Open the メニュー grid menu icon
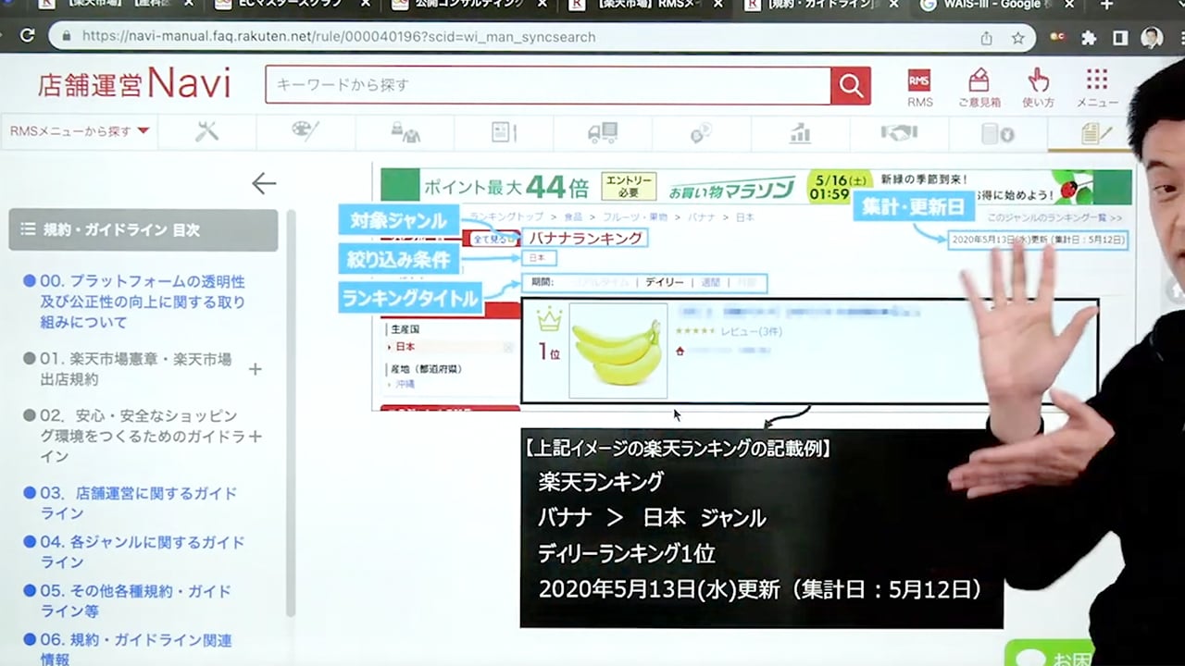The width and height of the screenshot is (1185, 666). point(1097,88)
